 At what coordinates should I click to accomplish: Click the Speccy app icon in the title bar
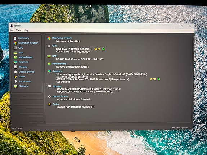tap(12, 26)
